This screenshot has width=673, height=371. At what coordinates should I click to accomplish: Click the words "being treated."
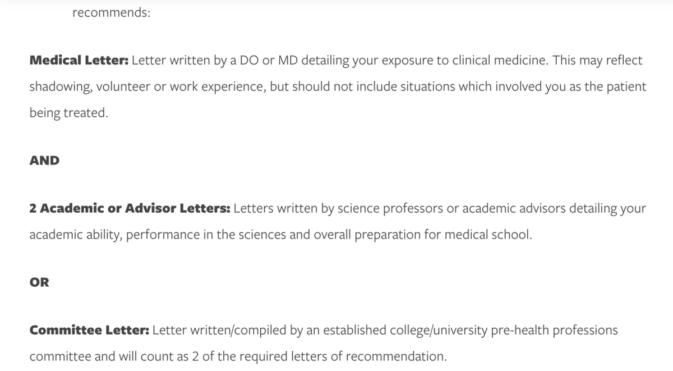click(x=68, y=113)
